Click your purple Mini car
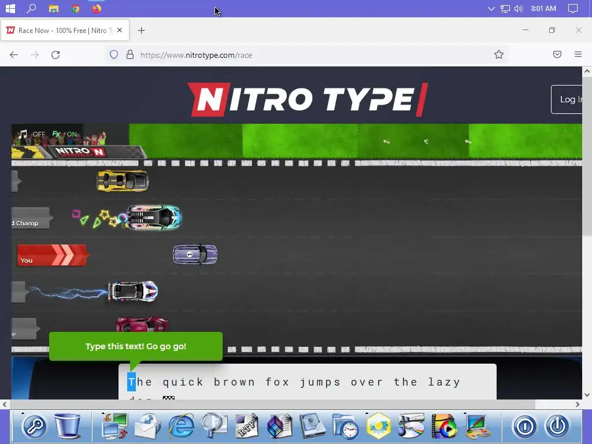Image resolution: width=592 pixels, height=444 pixels. coord(195,254)
